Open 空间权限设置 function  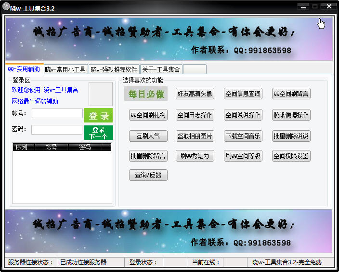click(291, 156)
